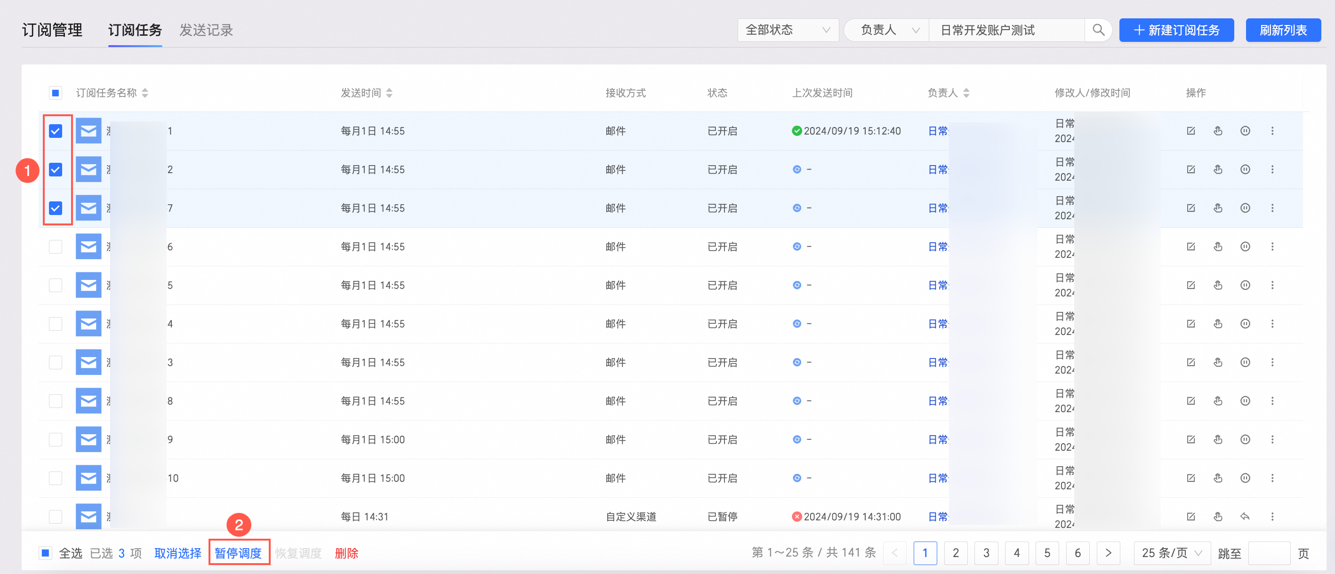Click the search magnifier icon
The width and height of the screenshot is (1335, 574).
click(x=1098, y=30)
